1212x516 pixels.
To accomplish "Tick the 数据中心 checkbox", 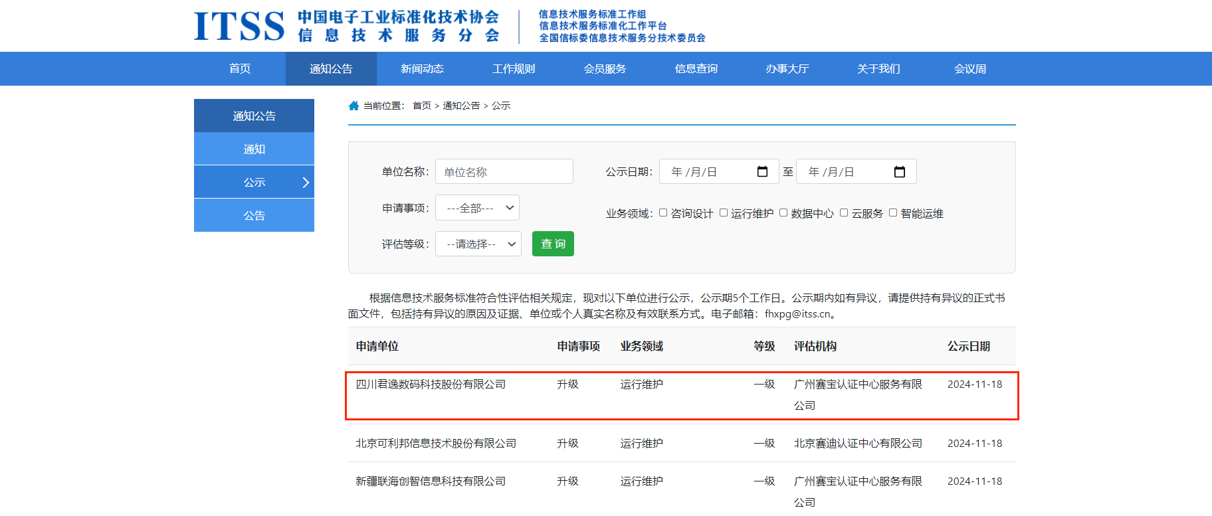I will coord(783,213).
